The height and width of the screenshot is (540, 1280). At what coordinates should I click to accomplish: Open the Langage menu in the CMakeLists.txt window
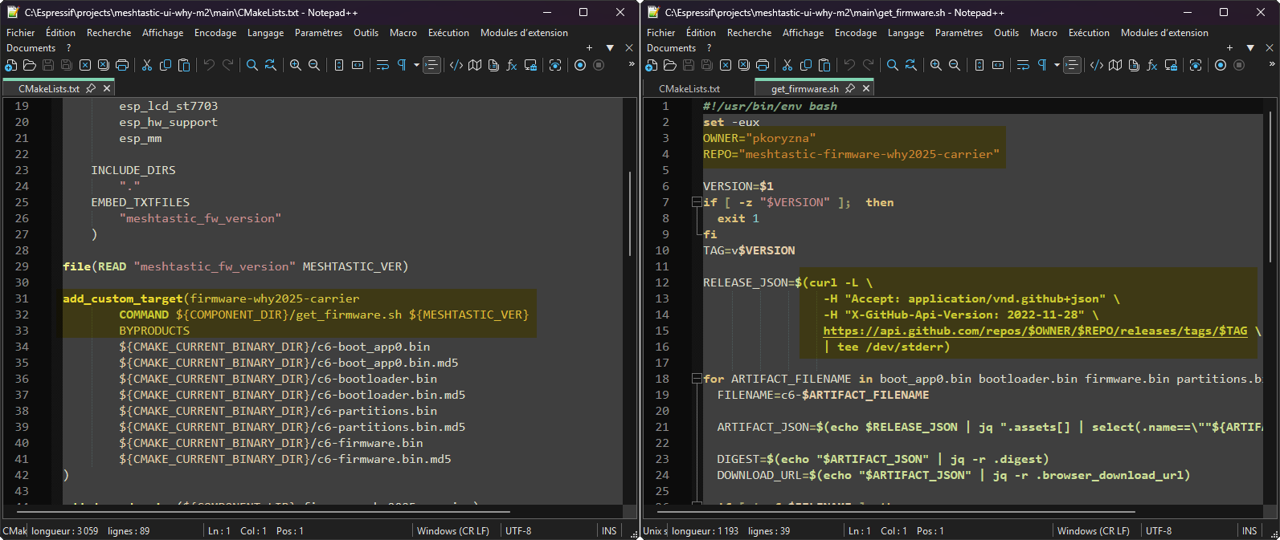(265, 33)
